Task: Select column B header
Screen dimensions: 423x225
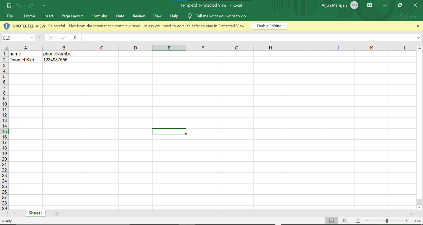Action: pos(64,48)
